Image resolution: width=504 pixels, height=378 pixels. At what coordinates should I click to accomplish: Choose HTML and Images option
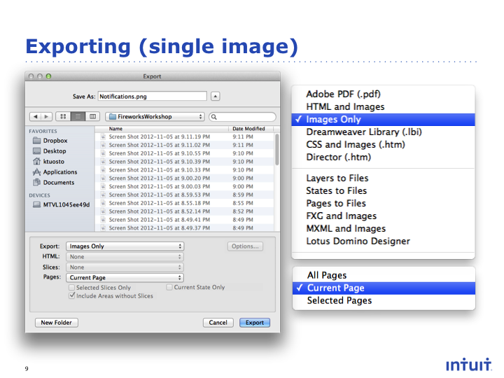383,106
